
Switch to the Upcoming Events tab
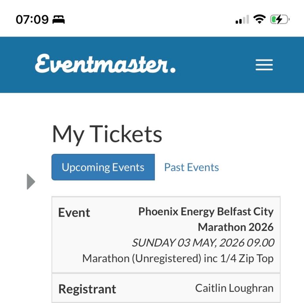pyautogui.click(x=103, y=167)
